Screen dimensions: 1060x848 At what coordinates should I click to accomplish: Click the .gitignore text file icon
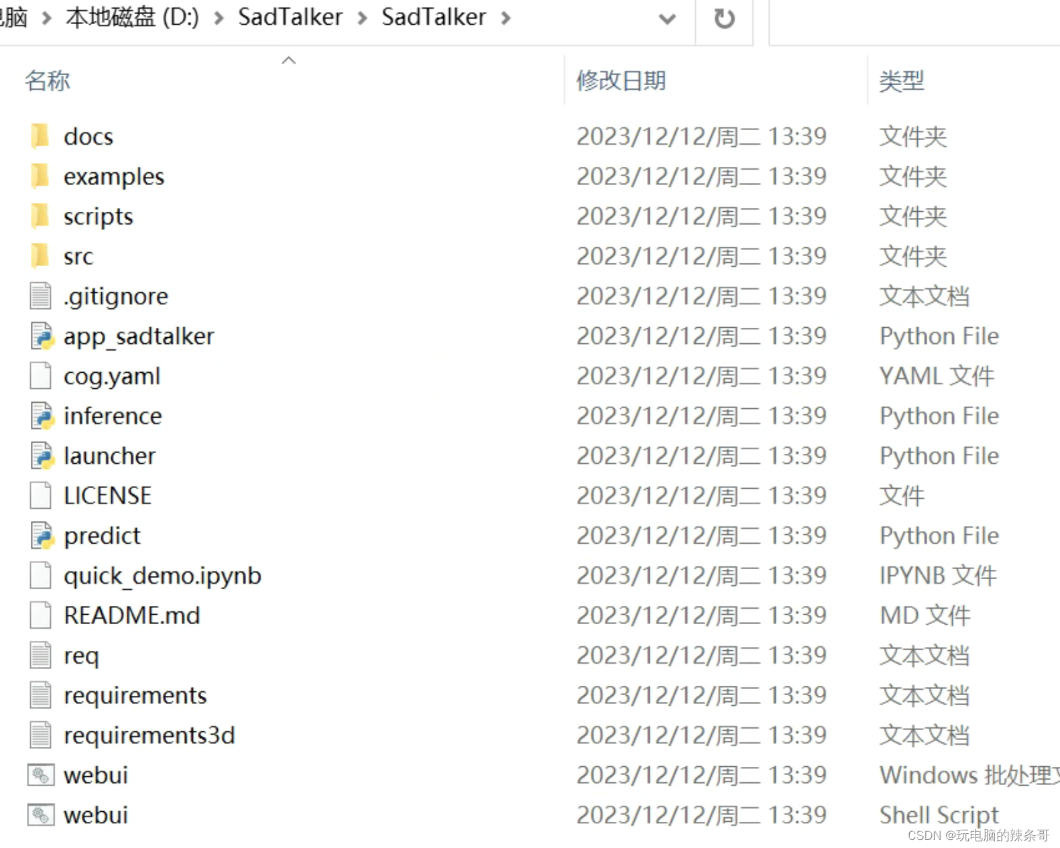[40, 296]
